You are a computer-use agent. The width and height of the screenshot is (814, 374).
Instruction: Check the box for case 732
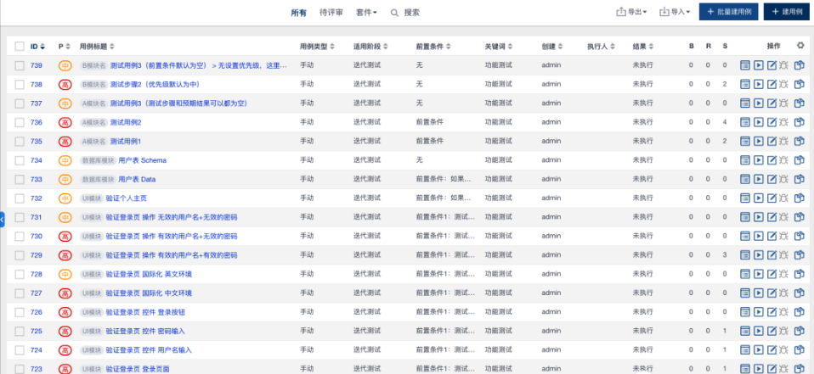pos(20,198)
